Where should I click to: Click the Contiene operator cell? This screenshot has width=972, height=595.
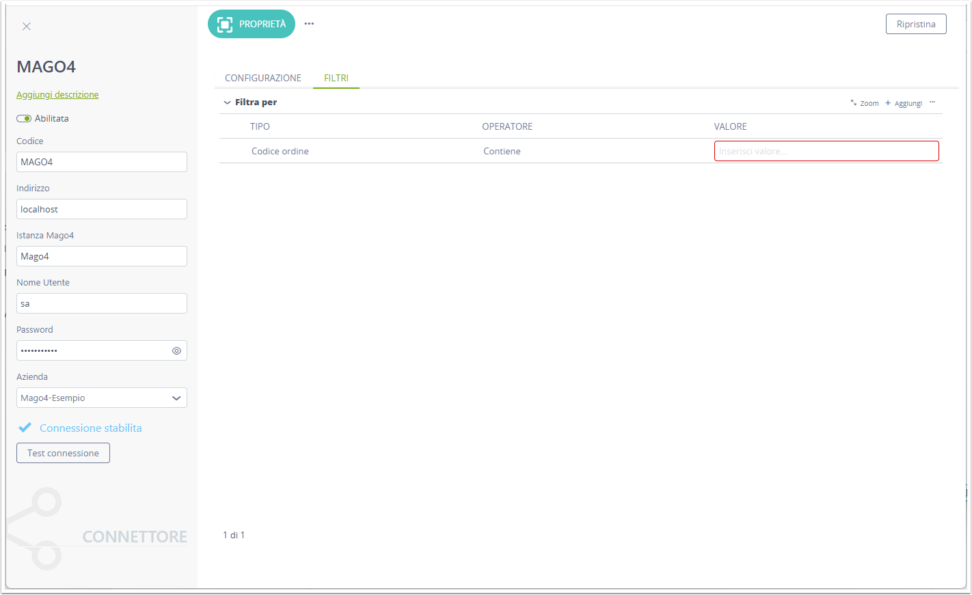(502, 151)
